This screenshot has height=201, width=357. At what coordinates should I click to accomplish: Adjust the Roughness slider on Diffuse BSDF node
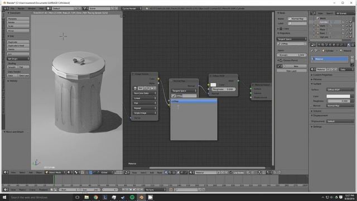click(223, 89)
